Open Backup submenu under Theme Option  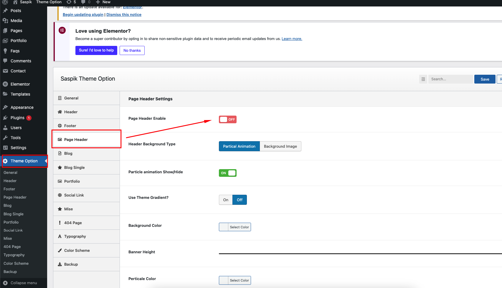point(10,272)
